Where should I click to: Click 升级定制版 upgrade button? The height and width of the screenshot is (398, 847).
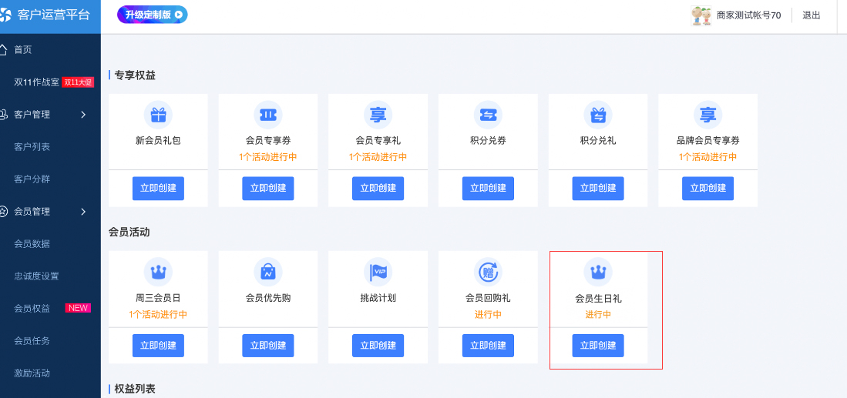pyautogui.click(x=153, y=15)
